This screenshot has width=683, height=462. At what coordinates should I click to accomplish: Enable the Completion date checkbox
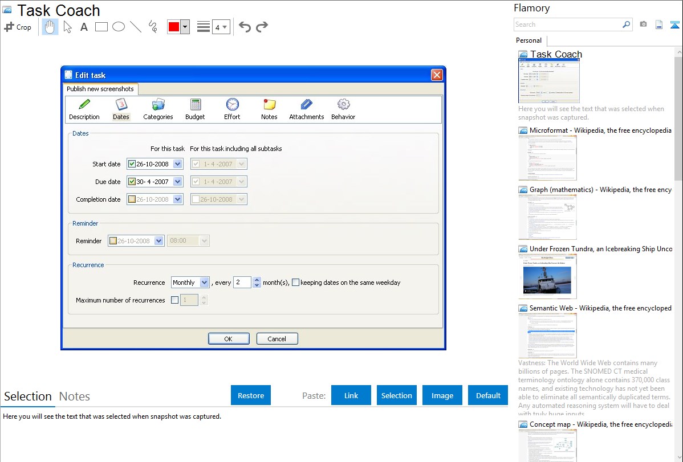click(x=132, y=199)
